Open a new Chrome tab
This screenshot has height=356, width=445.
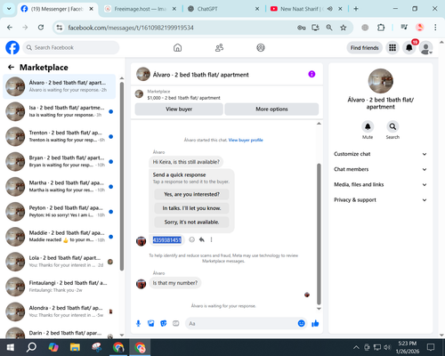pyautogui.click(x=356, y=9)
